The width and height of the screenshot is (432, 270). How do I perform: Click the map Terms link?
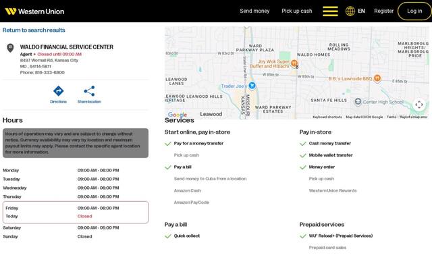tap(391, 117)
